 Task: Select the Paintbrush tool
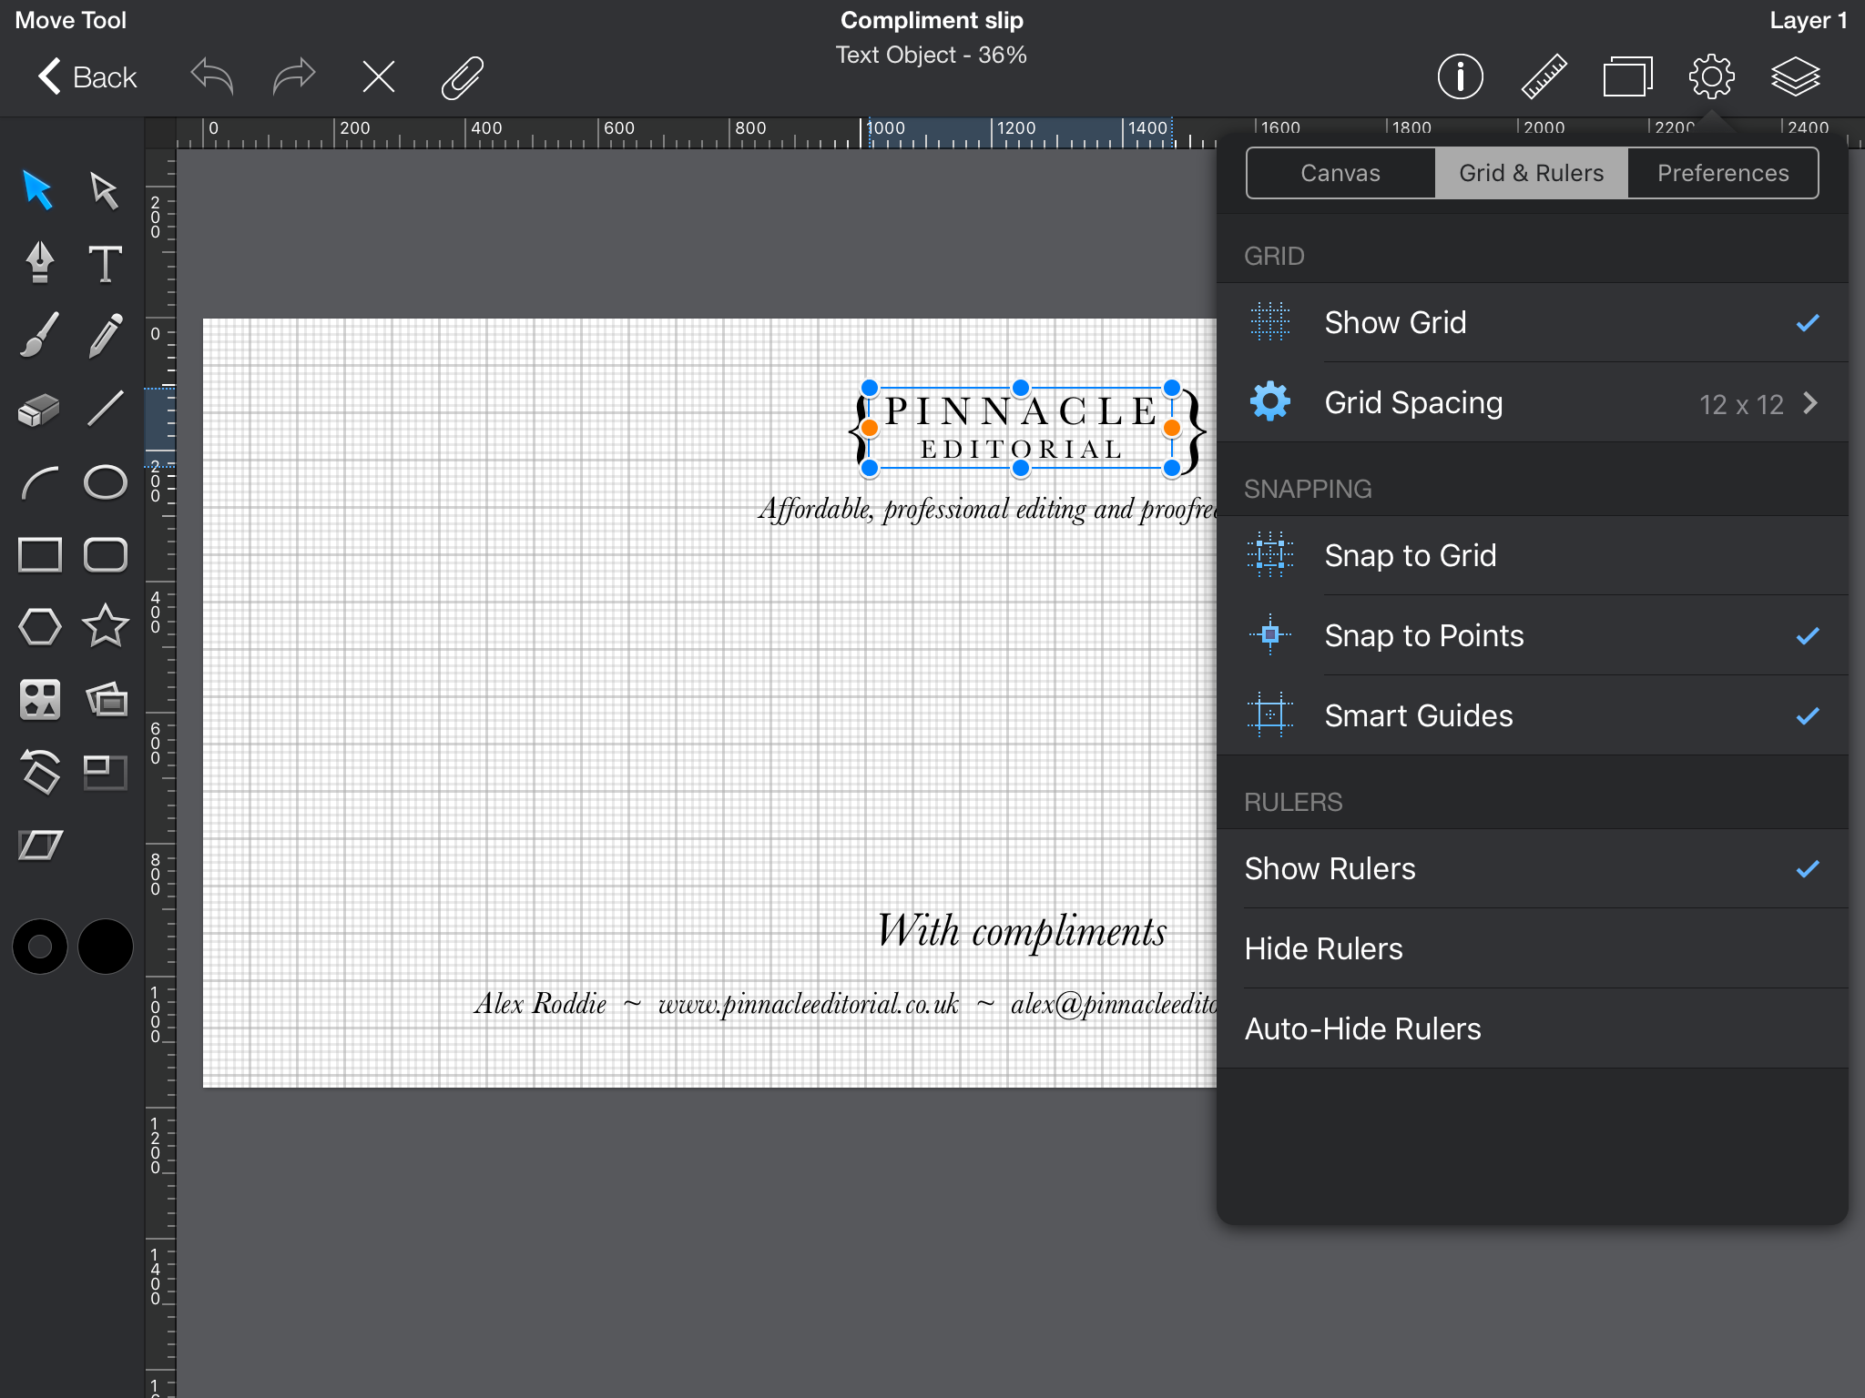[36, 333]
